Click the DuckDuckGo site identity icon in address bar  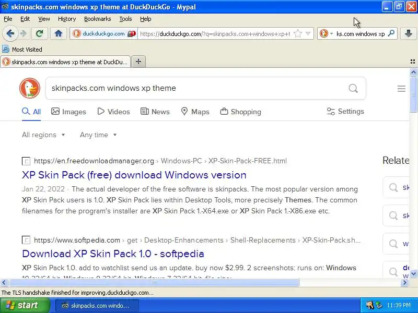[76, 34]
